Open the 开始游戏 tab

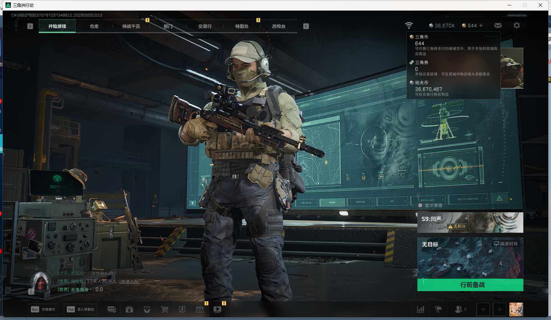coord(57,26)
